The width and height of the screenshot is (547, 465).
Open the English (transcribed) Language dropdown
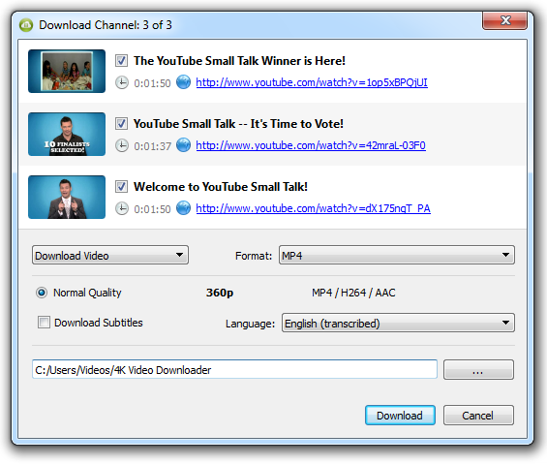coord(398,323)
